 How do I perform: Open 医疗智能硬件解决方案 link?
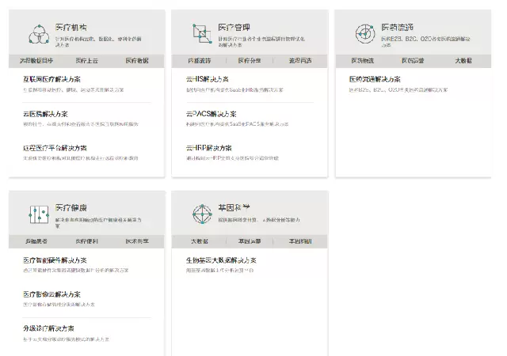(55, 260)
